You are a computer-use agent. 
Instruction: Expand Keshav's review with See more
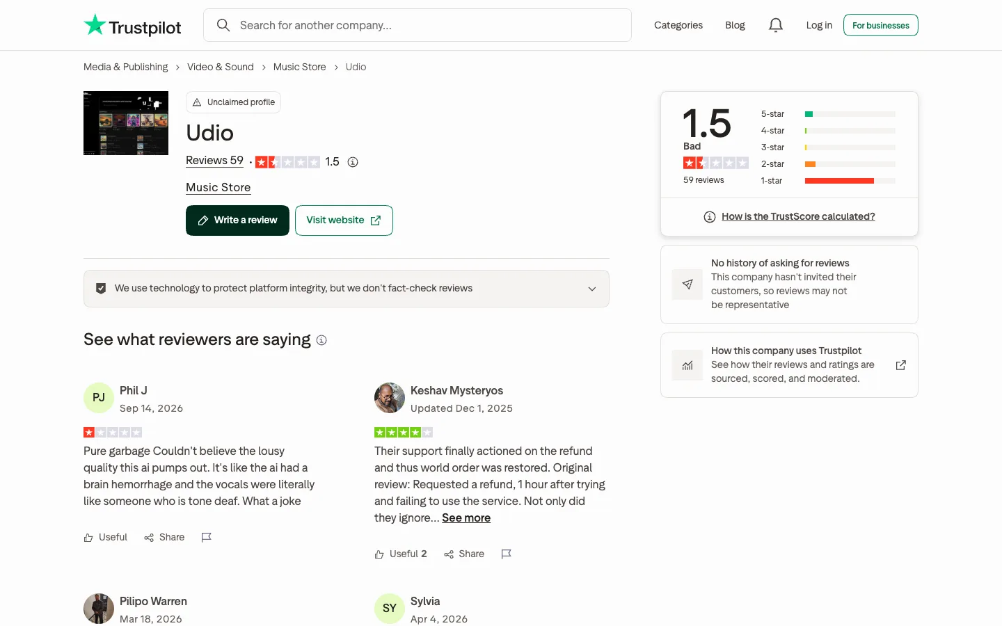point(466,518)
